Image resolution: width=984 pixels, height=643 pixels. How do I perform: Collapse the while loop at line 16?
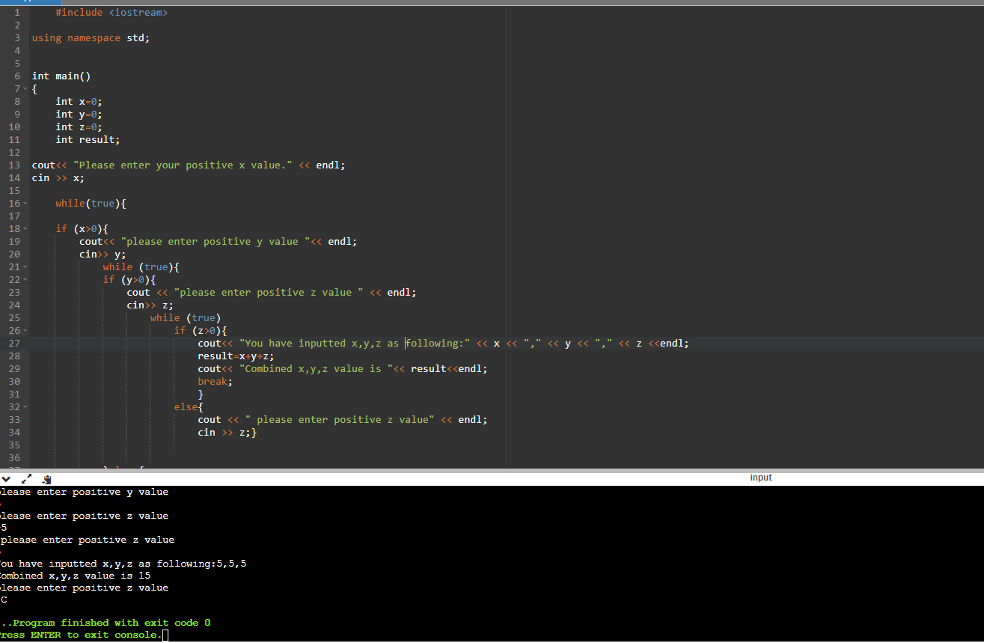tap(25, 204)
